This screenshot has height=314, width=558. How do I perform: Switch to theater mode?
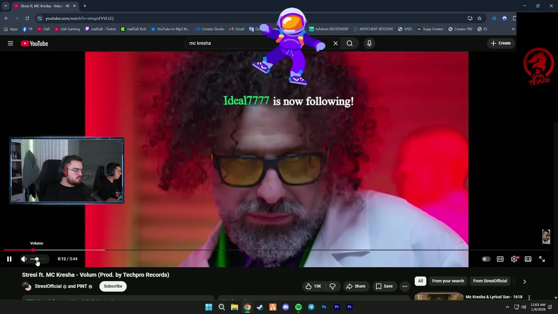[528, 259]
